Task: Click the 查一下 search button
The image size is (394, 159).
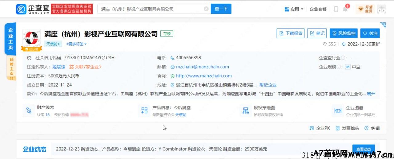Action: pos(221,9)
